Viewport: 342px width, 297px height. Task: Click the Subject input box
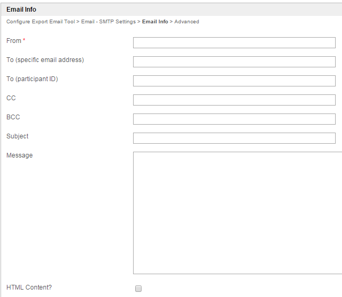tap(234, 138)
